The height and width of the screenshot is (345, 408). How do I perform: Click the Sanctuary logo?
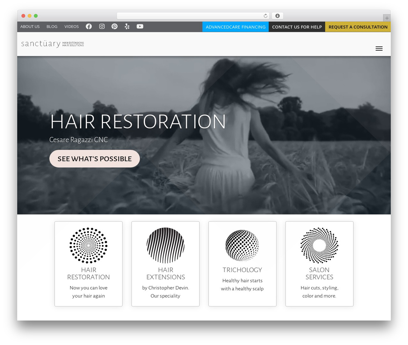tap(52, 44)
